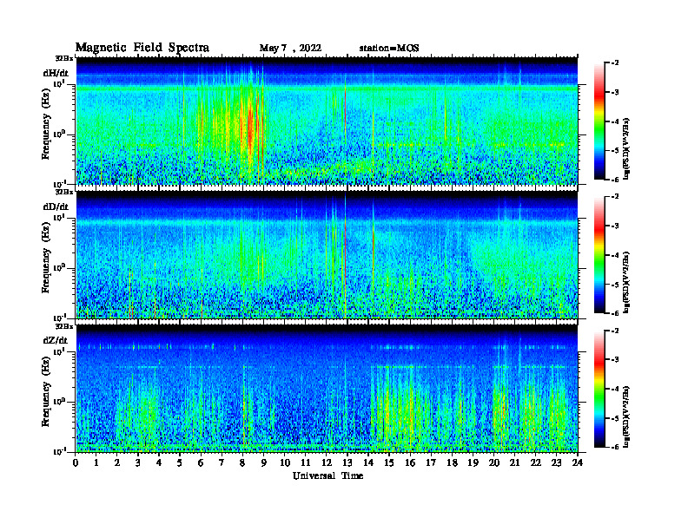Image resolution: width=688 pixels, height=531 pixels.
Task: Click the dD/dt panel's 10^1 frequency tick label
Action: coord(59,218)
